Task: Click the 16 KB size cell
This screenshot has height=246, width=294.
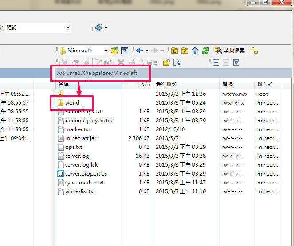Action: 142,156
